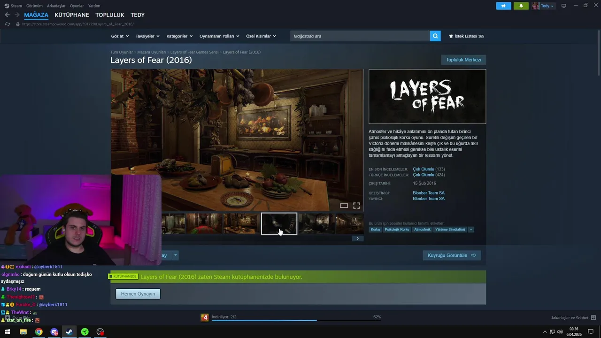Viewport: 601px width, 338px height.
Task: Switch to KÜTÜPHANE tab
Action: (72, 15)
